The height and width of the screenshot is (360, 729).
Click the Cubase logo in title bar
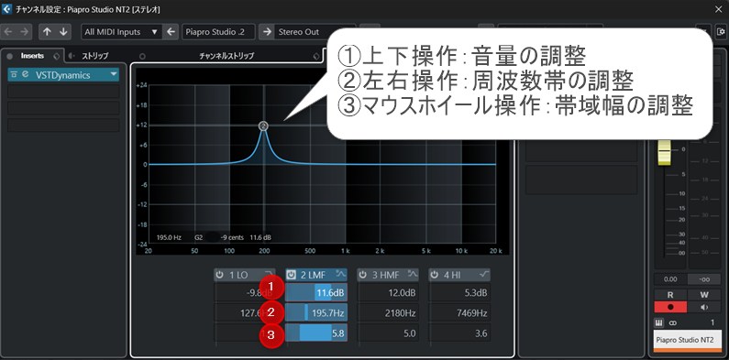click(x=6, y=9)
